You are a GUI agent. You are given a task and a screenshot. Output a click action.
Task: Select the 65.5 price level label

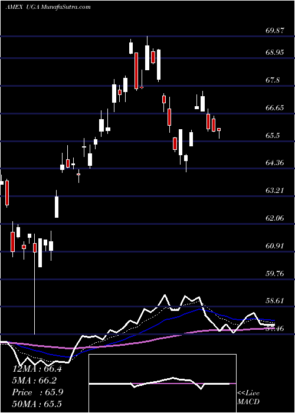tap(273, 135)
